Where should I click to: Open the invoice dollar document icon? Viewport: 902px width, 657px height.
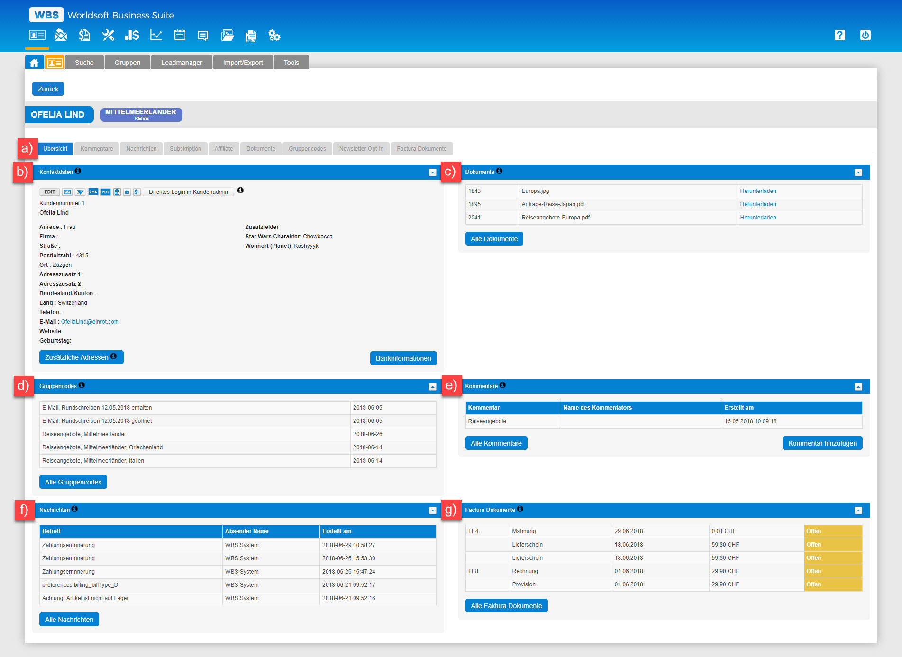[x=84, y=35]
